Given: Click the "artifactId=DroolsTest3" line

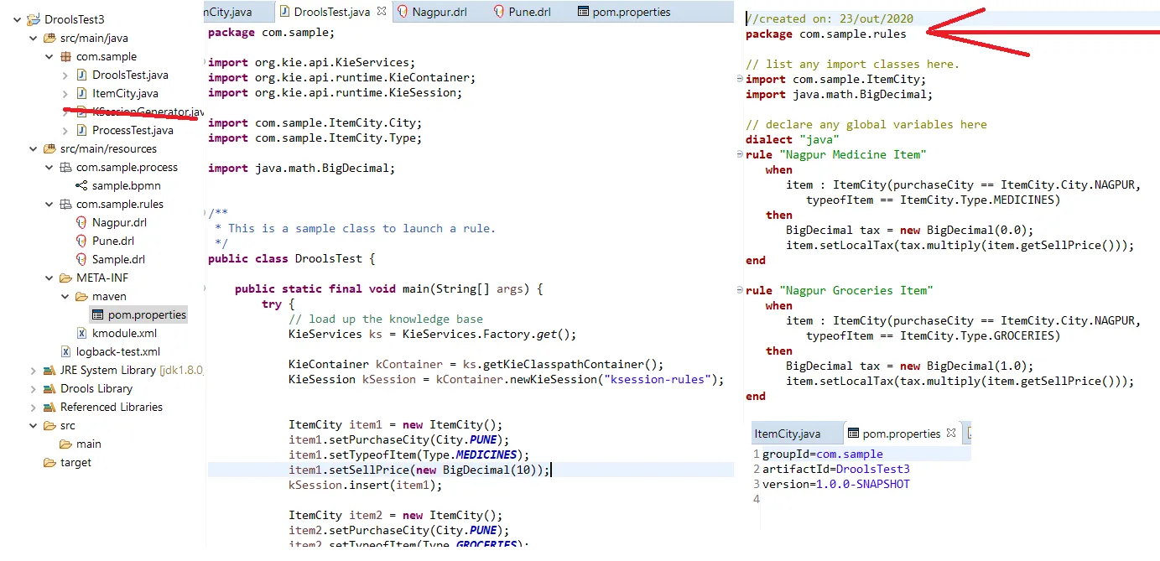Looking at the screenshot, I should (x=835, y=469).
